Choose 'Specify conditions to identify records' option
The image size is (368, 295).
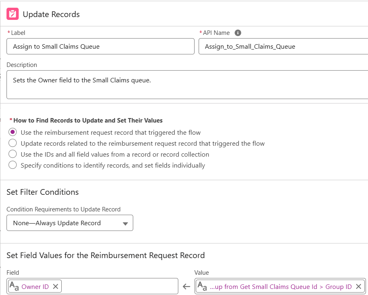tap(13, 165)
